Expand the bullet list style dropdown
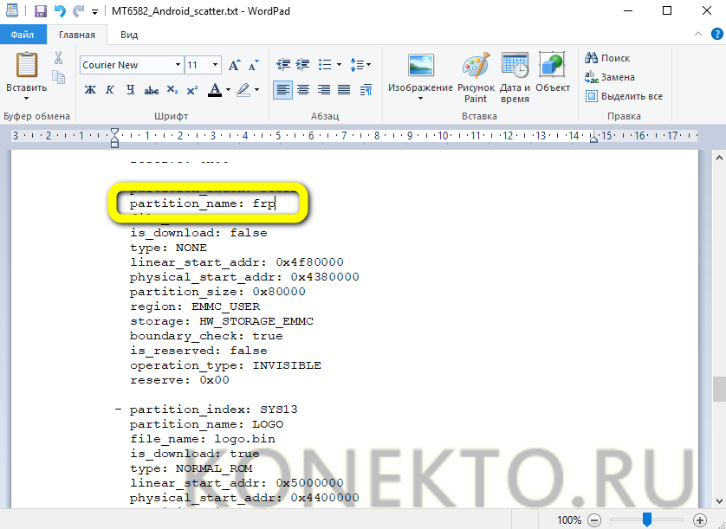The width and height of the screenshot is (726, 529). point(339,65)
